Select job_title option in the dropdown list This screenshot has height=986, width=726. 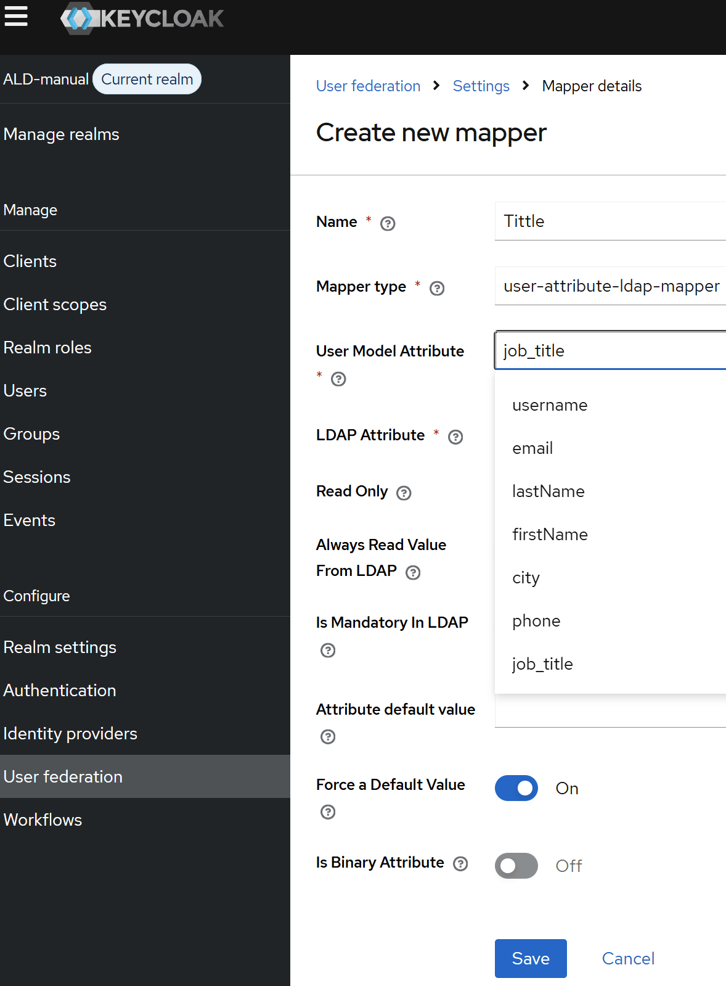[610, 664]
